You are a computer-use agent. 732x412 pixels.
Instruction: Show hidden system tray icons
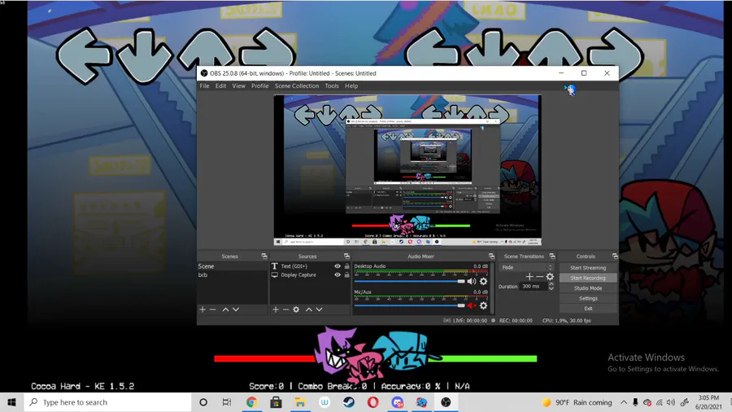[x=624, y=402]
